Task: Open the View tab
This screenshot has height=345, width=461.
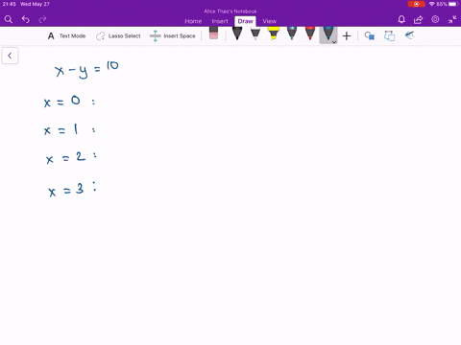Action: [269, 21]
